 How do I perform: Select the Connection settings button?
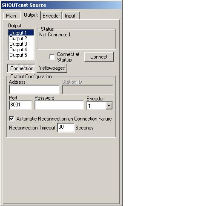tap(21, 68)
